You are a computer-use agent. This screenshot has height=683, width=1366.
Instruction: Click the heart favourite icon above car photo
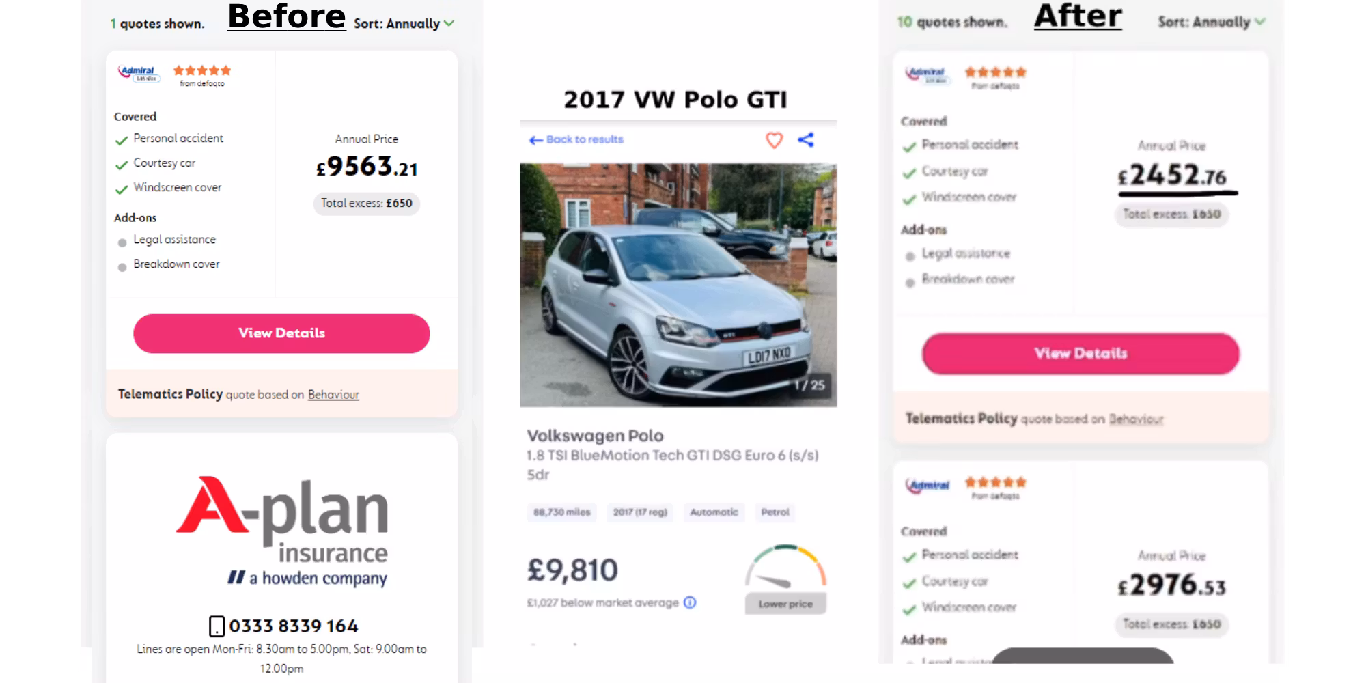click(x=774, y=140)
